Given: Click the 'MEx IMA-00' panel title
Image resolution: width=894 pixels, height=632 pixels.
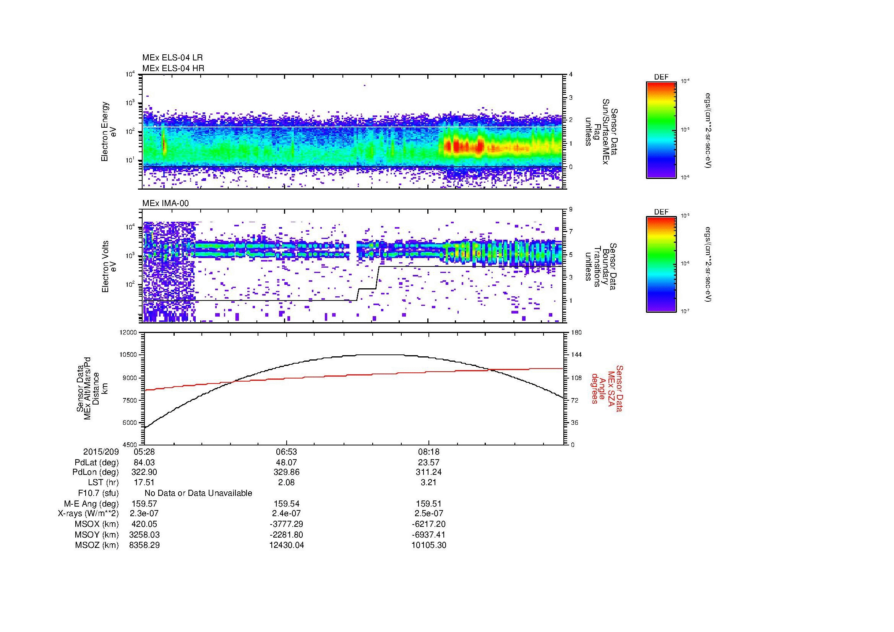Looking at the screenshot, I should (x=165, y=203).
